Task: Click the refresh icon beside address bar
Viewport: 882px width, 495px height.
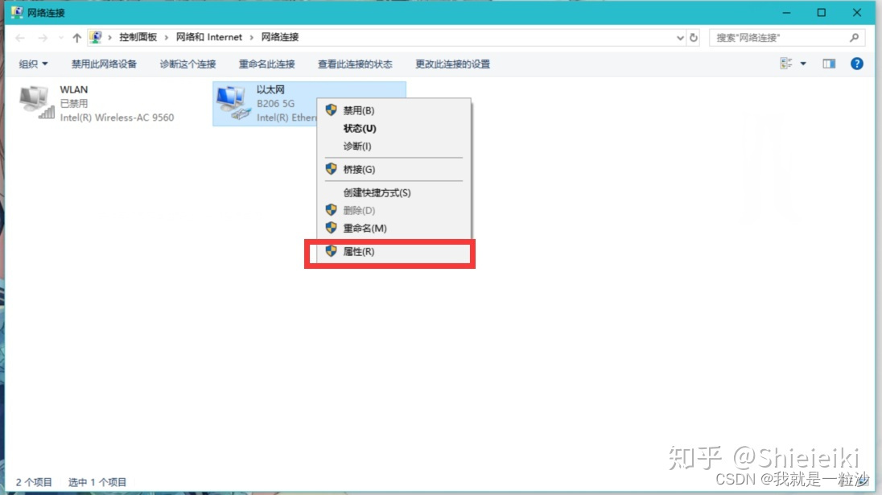Action: tap(694, 37)
